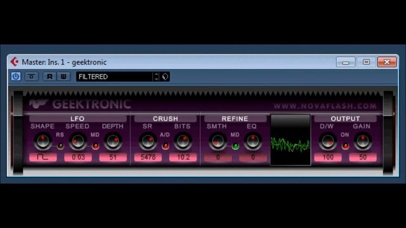The width and height of the screenshot is (406, 228).
Task: Open the FILTERED preset name field
Action: (114, 77)
